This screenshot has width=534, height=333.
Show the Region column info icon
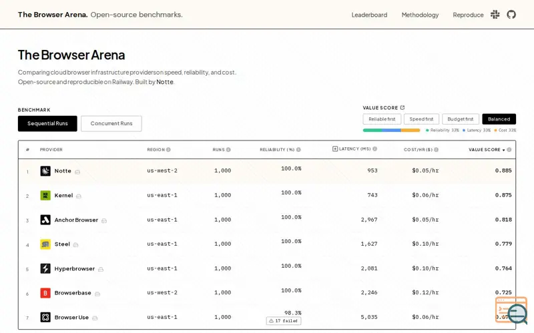click(x=168, y=149)
